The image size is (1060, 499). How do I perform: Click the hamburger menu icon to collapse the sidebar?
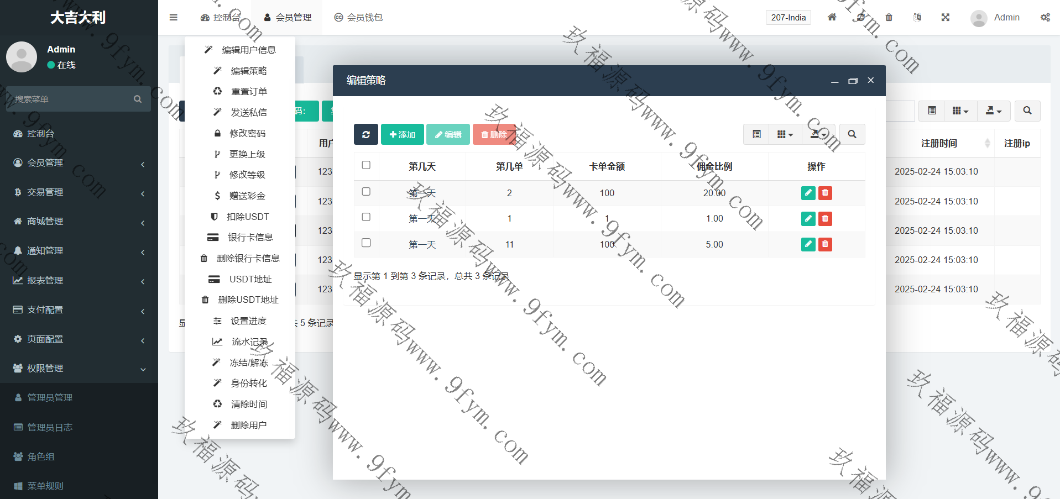click(174, 17)
